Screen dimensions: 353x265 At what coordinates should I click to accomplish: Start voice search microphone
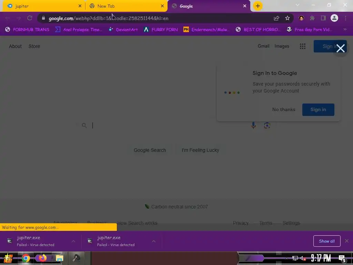click(x=253, y=125)
